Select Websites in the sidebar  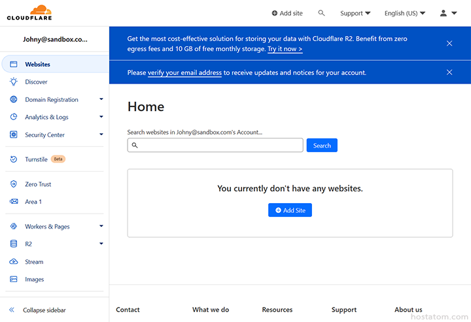(37, 64)
